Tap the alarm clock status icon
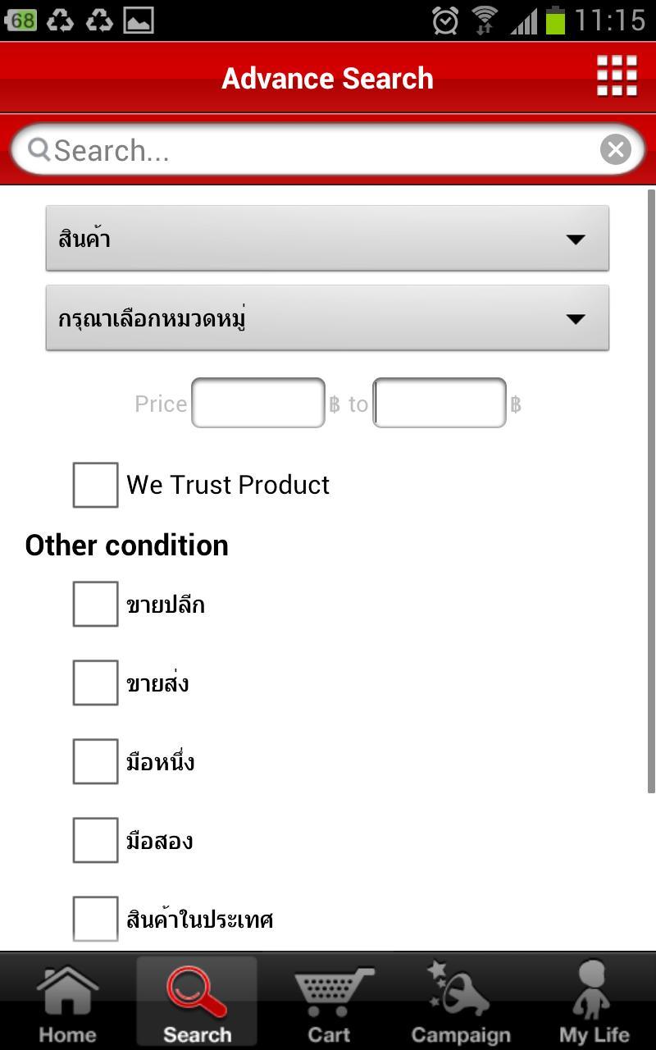This screenshot has height=1050, width=656. 444,20
